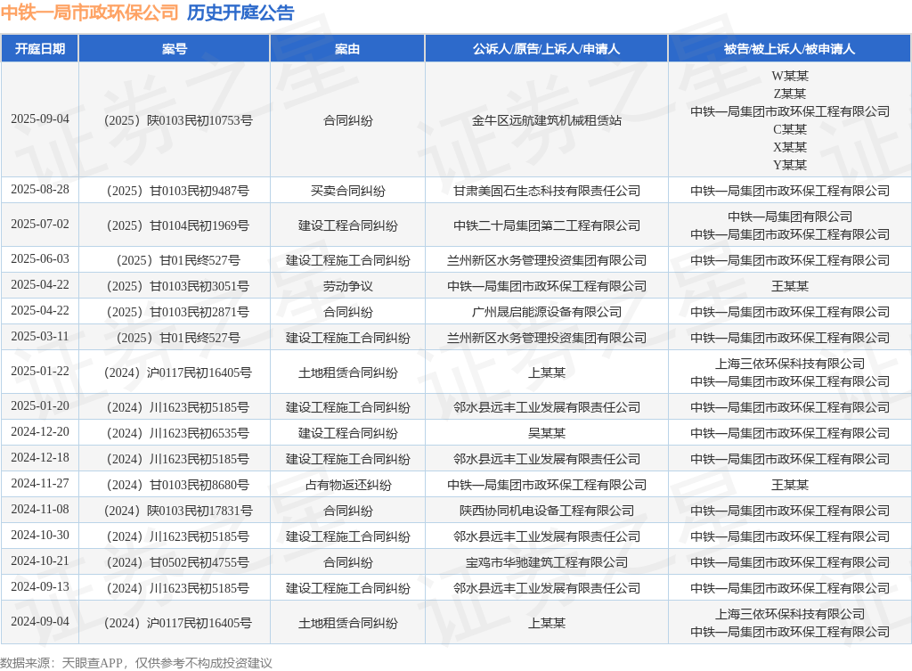Click the date 2024-09-04
The height and width of the screenshot is (671, 912).
coord(40,621)
